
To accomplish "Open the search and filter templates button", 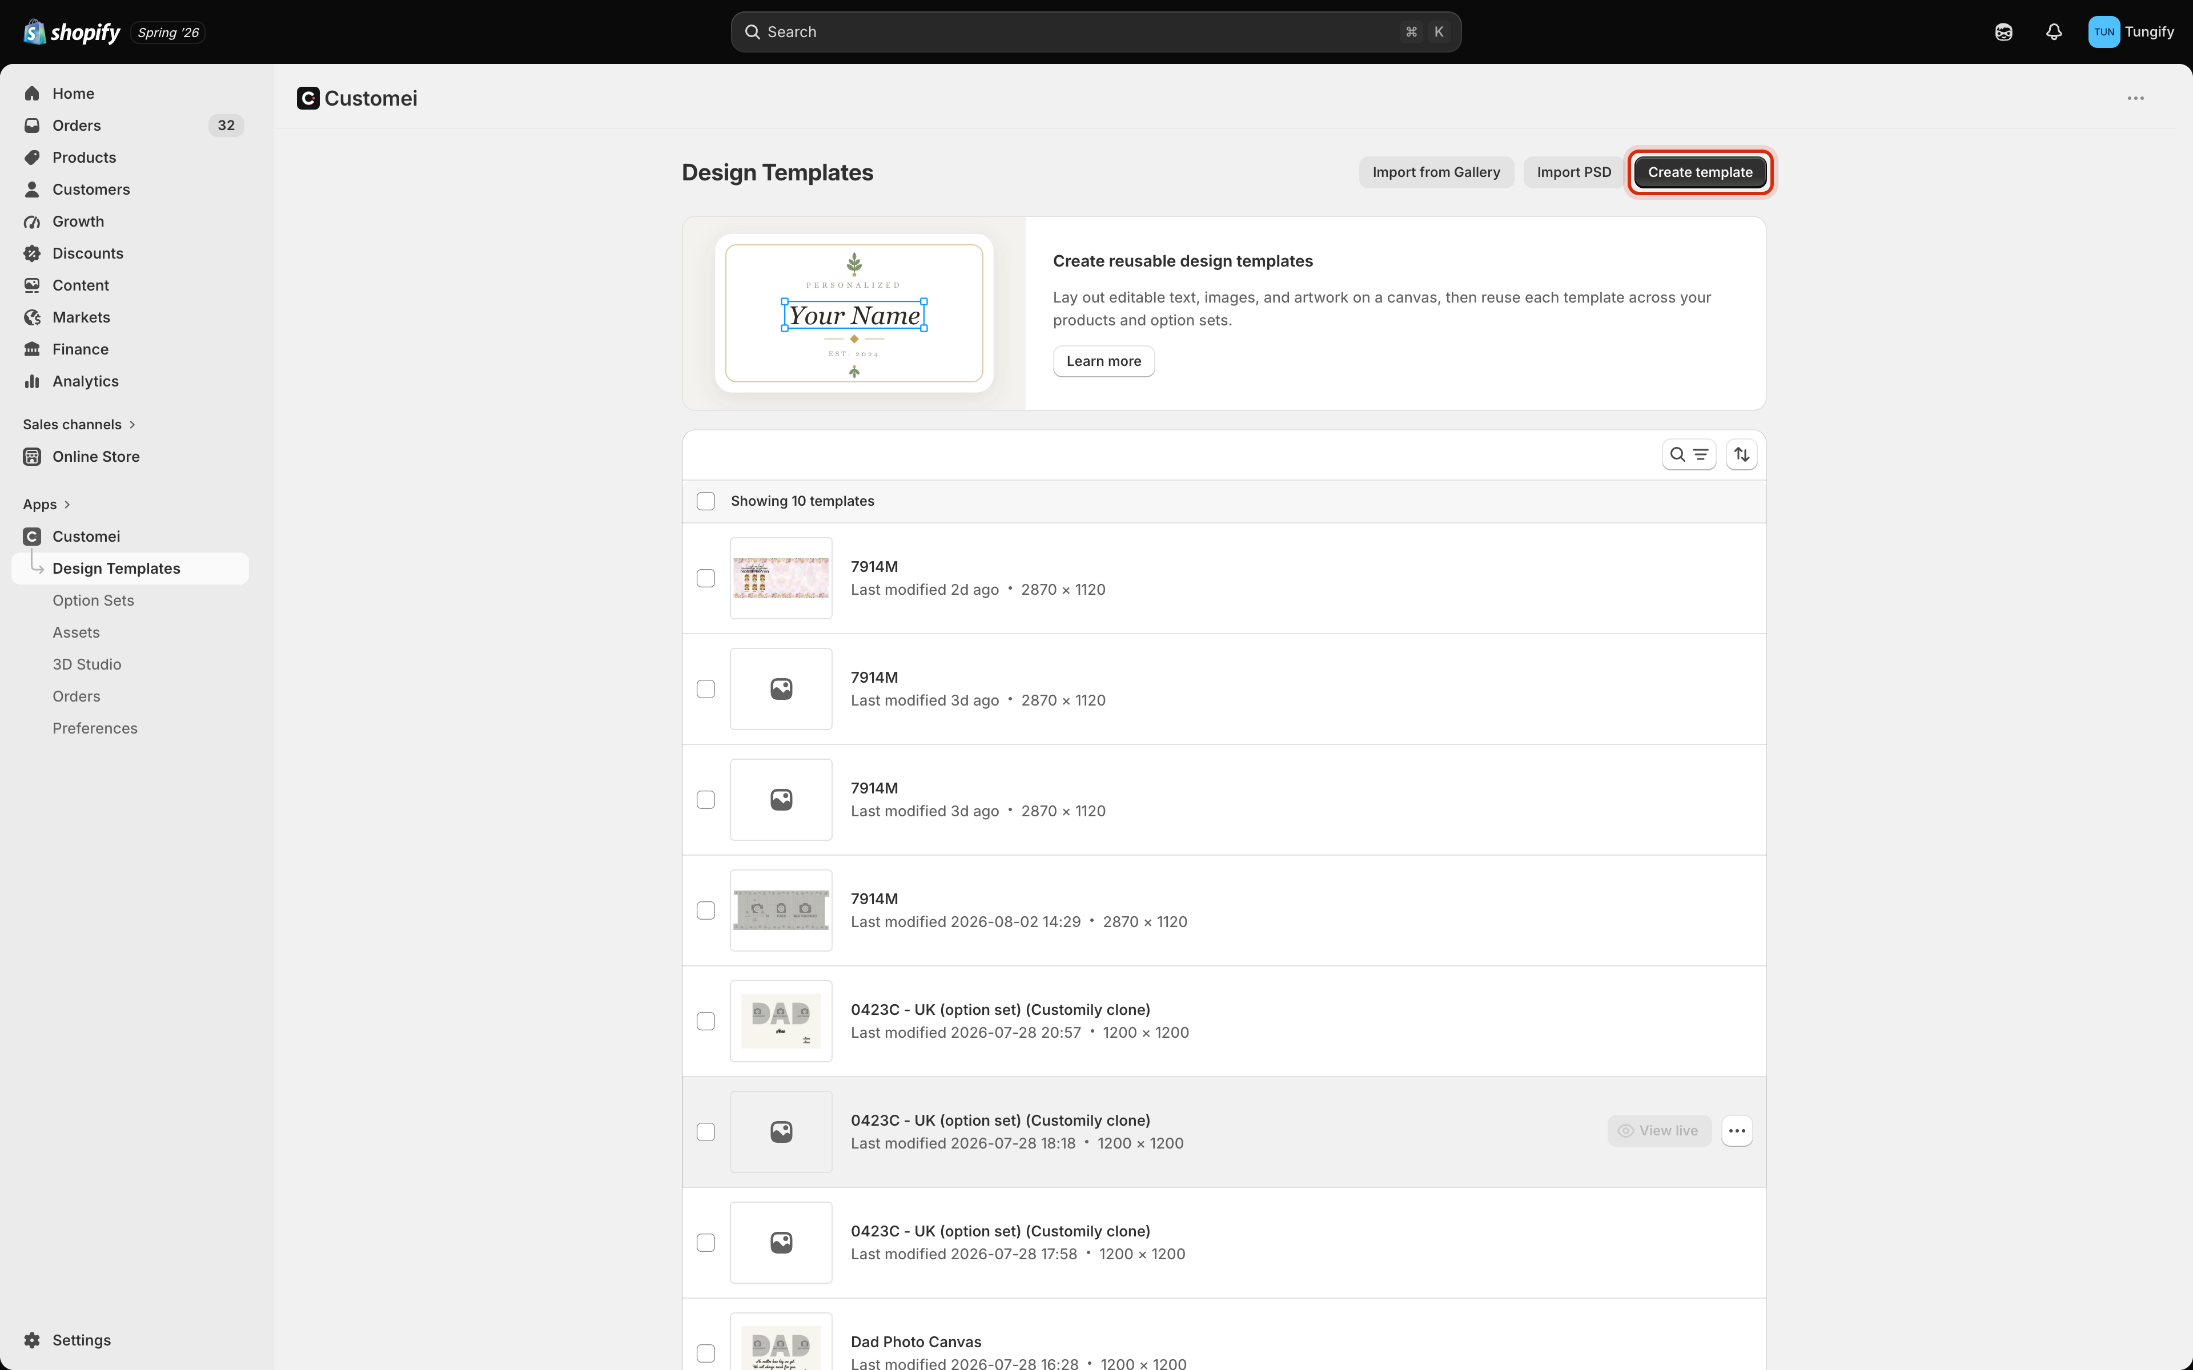I will [x=1689, y=455].
